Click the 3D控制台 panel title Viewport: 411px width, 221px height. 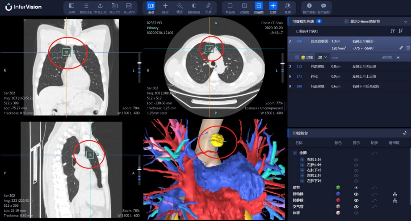(300, 133)
